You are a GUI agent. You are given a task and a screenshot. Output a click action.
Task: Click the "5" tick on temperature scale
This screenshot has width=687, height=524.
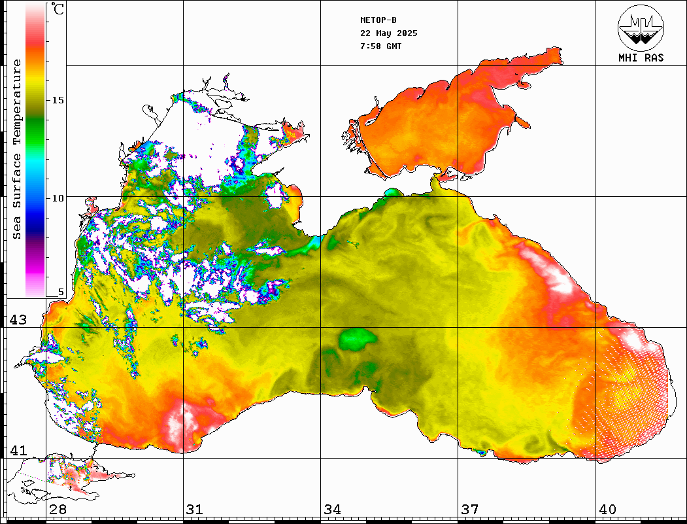point(61,292)
